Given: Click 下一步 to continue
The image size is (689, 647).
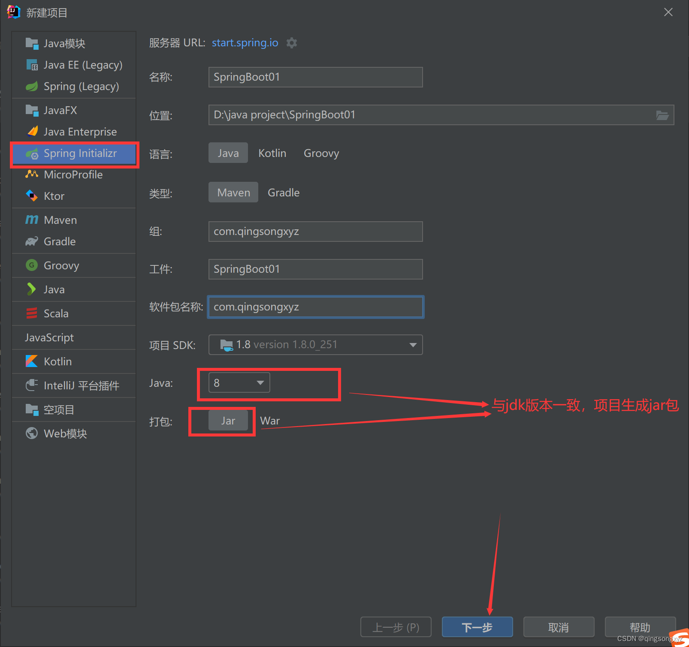Looking at the screenshot, I should click(477, 627).
